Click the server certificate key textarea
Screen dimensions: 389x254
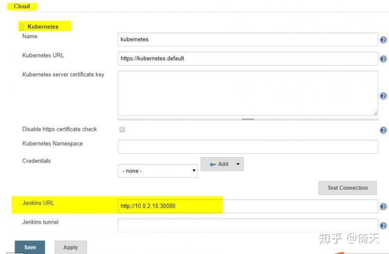[x=248, y=93]
